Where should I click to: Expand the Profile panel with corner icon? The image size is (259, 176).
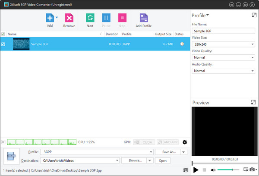[254, 15]
